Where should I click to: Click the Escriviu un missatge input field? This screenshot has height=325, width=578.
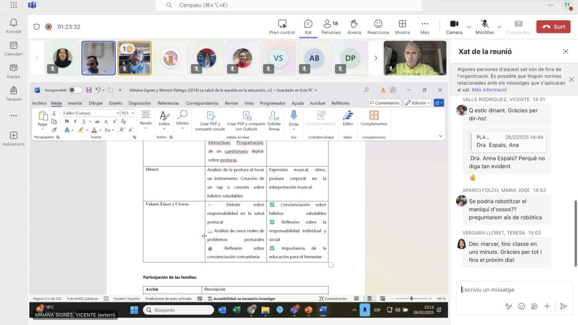click(x=508, y=289)
